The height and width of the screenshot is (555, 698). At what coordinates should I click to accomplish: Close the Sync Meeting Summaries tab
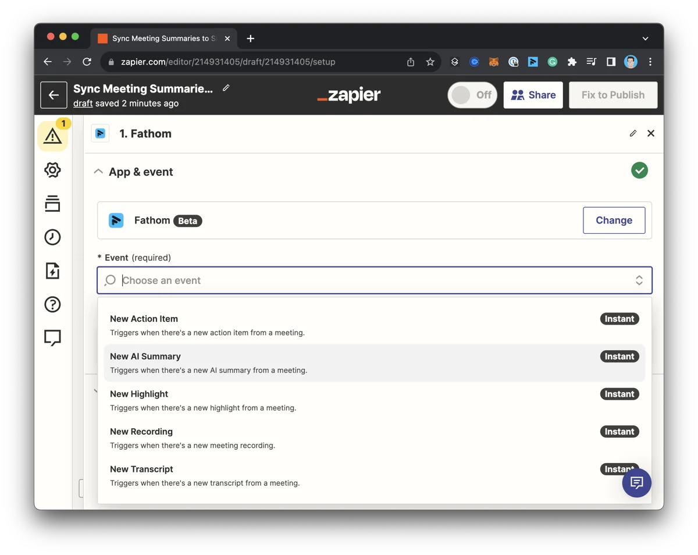pos(227,38)
